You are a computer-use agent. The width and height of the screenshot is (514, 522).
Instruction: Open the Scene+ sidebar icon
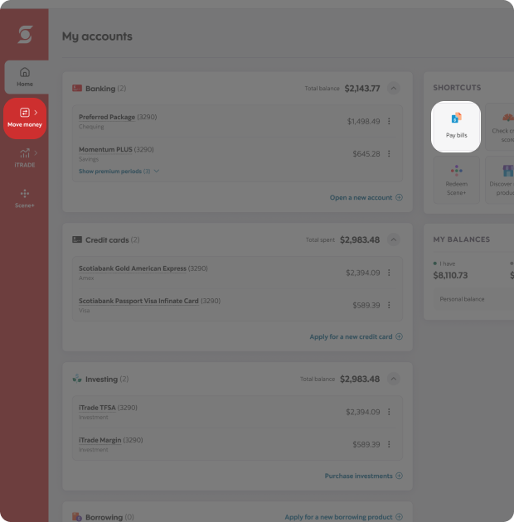[x=25, y=198]
